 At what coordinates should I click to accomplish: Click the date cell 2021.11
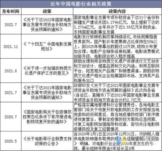click(11, 46)
